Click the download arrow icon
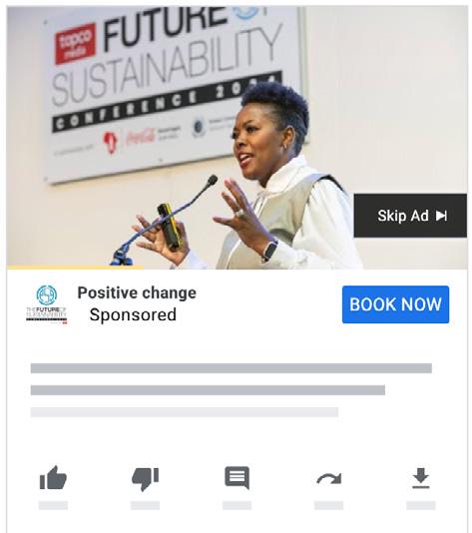 421,478
